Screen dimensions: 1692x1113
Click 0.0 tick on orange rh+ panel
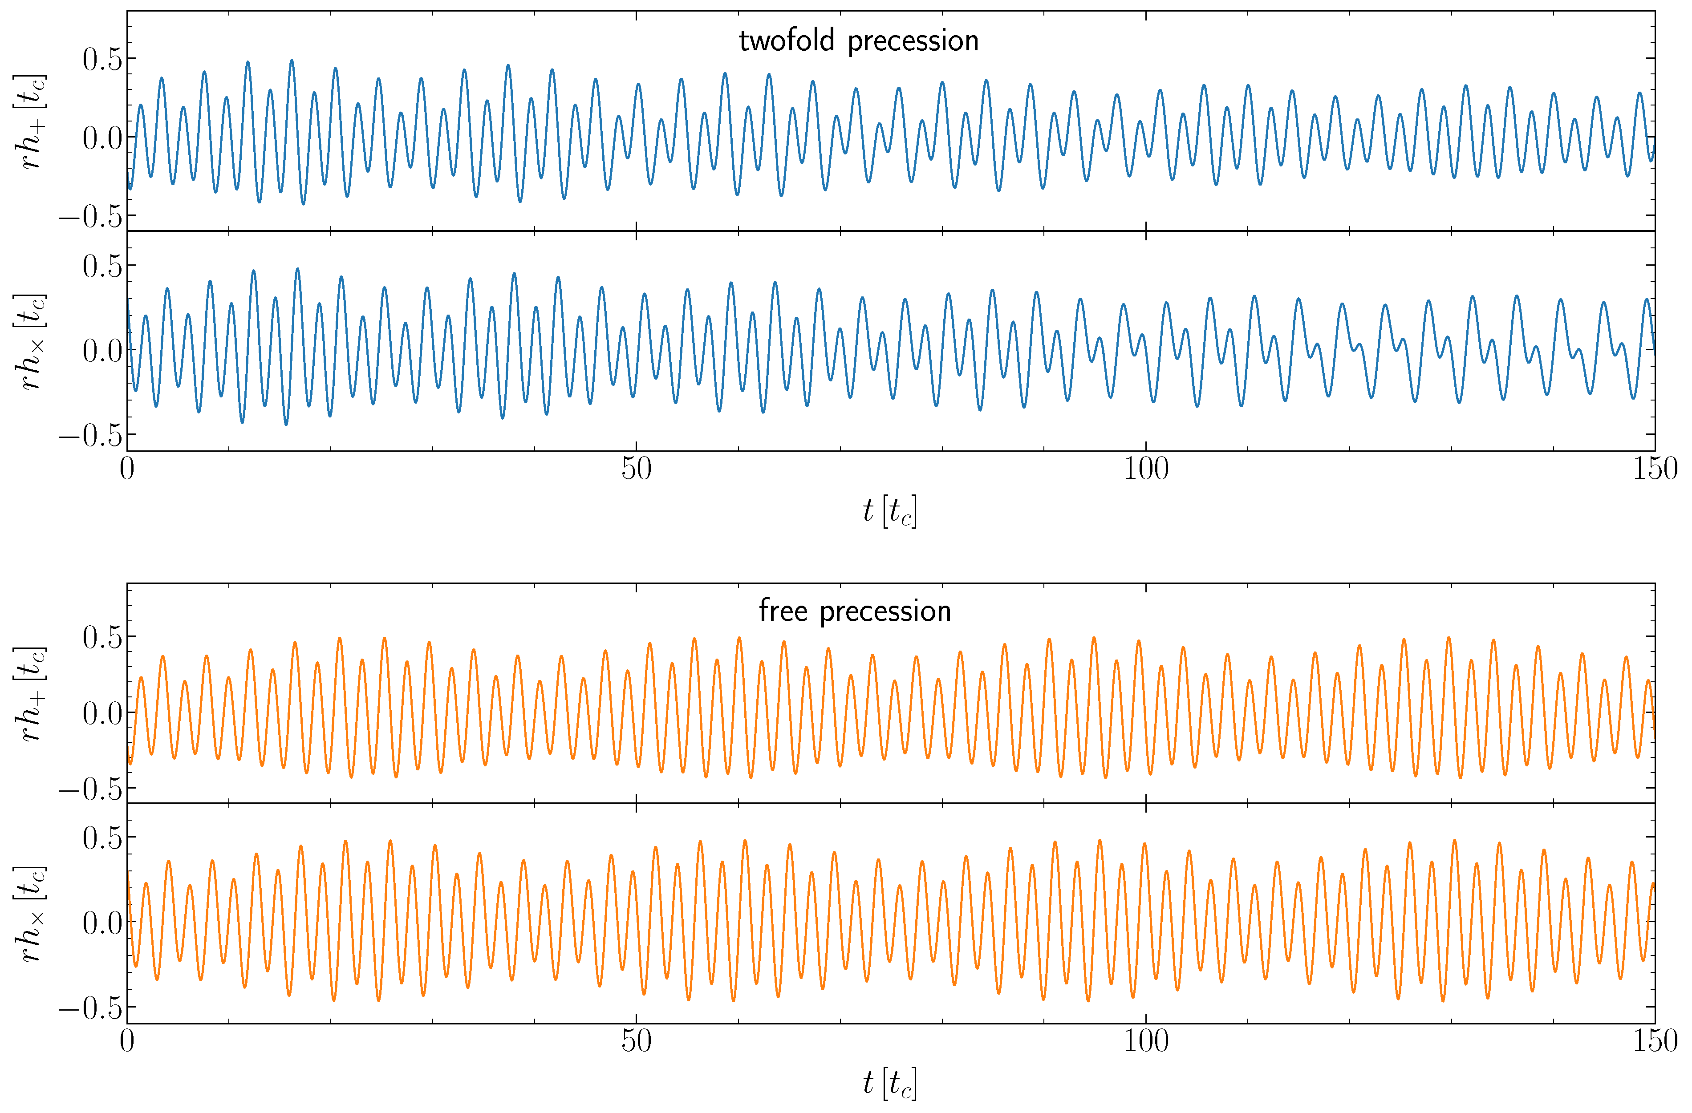(x=101, y=713)
